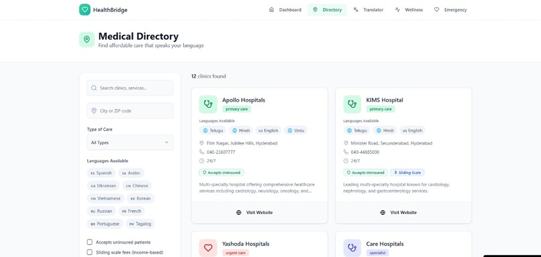Click the HealthBridge brand name link
The image size is (541, 257).
pos(110,10)
